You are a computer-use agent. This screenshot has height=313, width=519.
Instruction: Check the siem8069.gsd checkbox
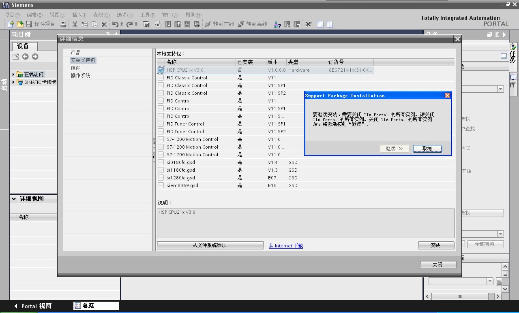click(161, 185)
